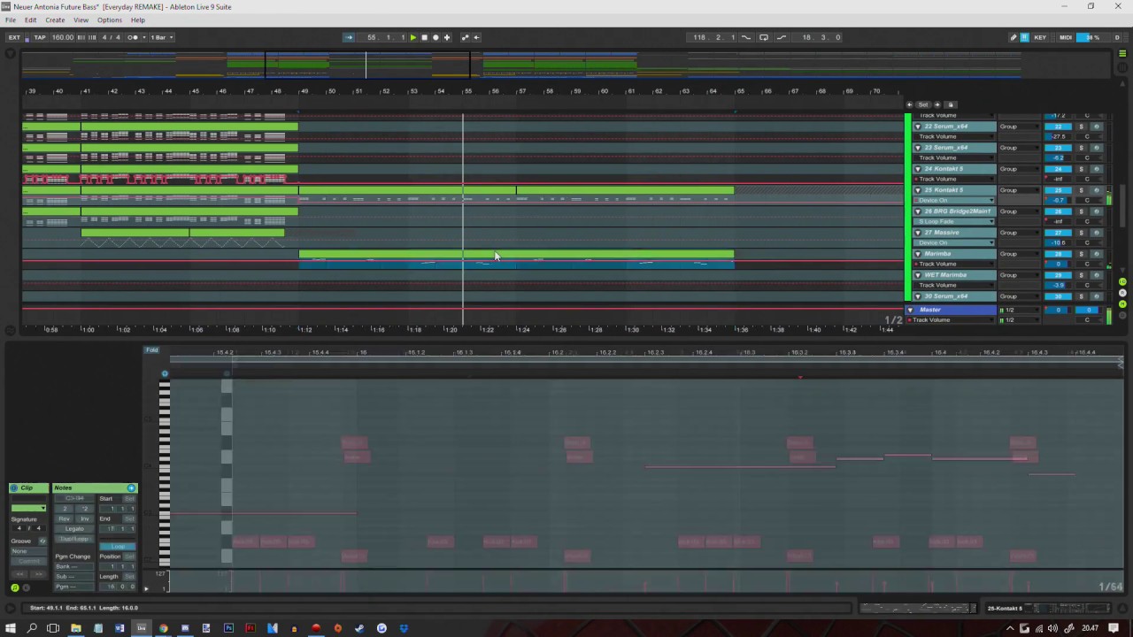Open the Create menu
The image size is (1133, 637).
(x=55, y=19)
